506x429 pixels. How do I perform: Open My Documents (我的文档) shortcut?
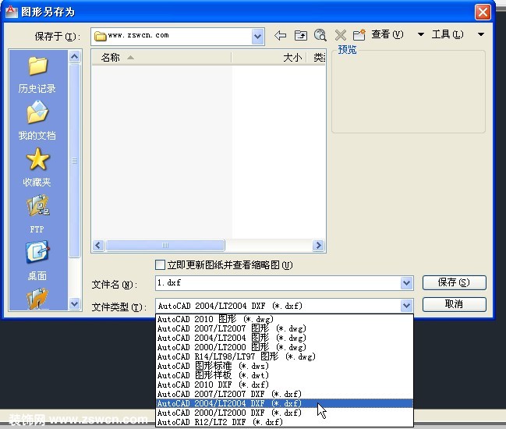37,121
